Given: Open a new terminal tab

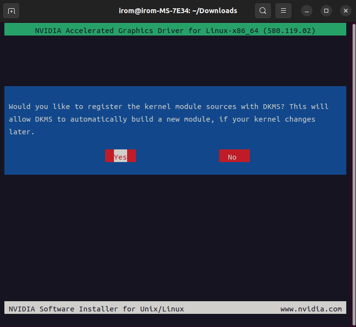Looking at the screenshot, I should [11, 11].
